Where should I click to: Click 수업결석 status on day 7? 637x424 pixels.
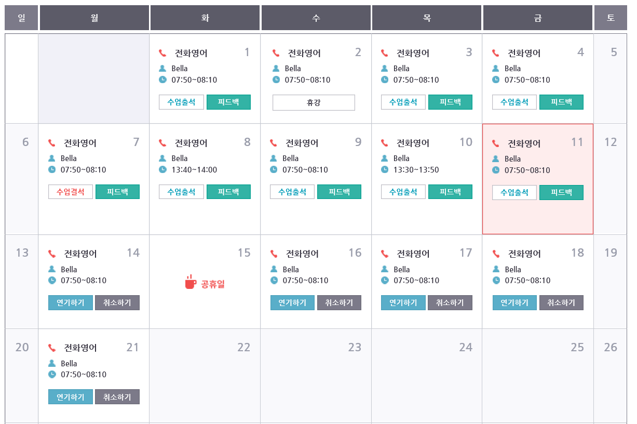point(71,192)
